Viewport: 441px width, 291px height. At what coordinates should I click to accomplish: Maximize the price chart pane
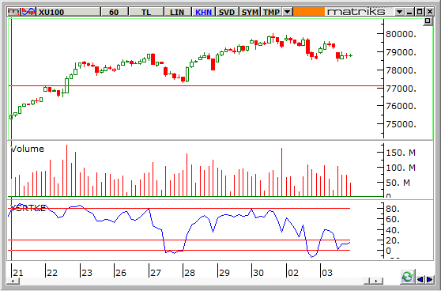428,21
